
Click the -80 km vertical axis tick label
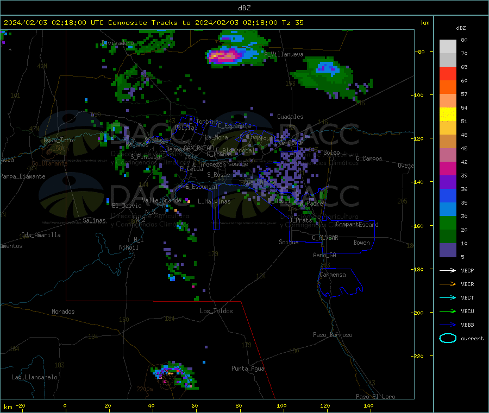coord(420,52)
